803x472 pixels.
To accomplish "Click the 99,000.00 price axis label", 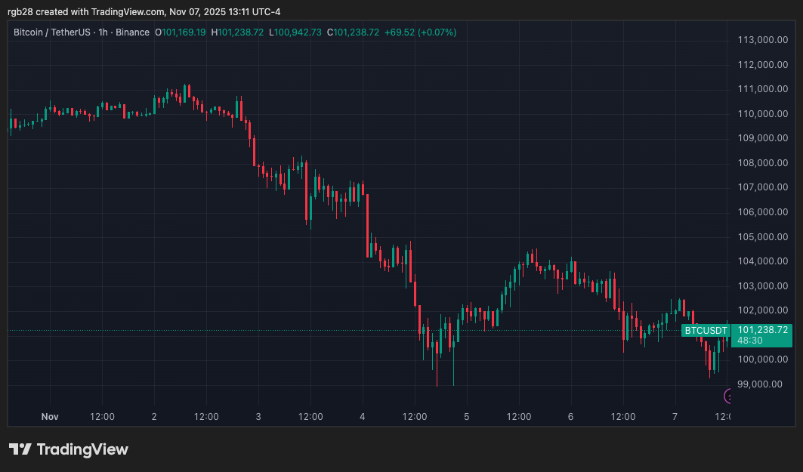I will [x=760, y=384].
